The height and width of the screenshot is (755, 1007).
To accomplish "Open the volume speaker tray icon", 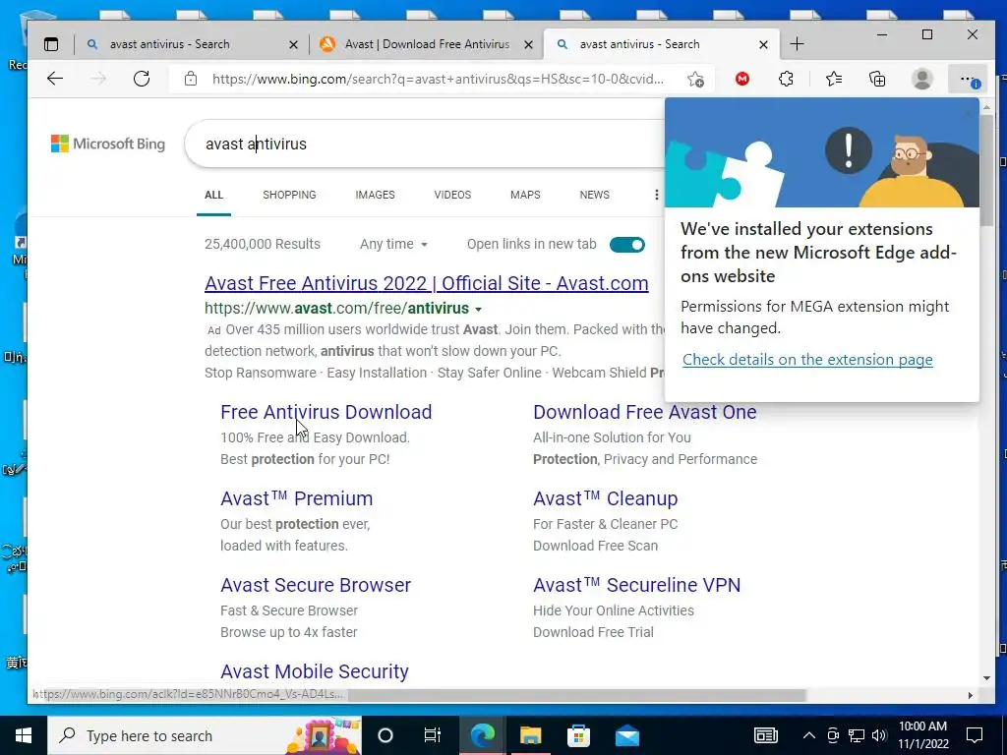I will tap(879, 735).
